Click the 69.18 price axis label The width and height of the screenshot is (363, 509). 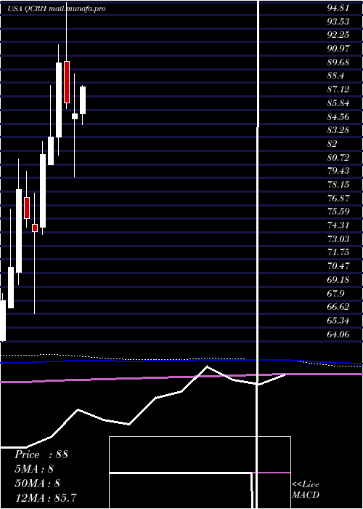(338, 279)
